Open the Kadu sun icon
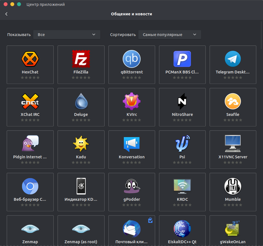Image resolution: width=263 pixels, height=246 pixels. 81,144
